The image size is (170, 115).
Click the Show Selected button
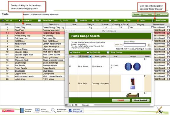[140, 100]
